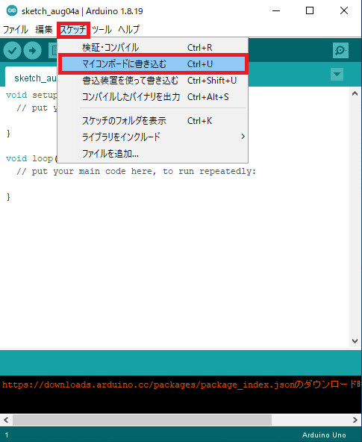Expand the ライブラリをインクルード submenu arrow

[243, 137]
